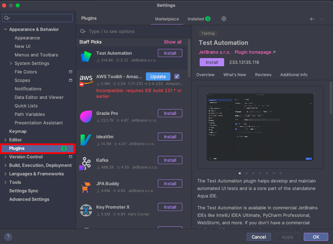Click the File Colors project-level icon
333x244 pixels.
coord(70,72)
